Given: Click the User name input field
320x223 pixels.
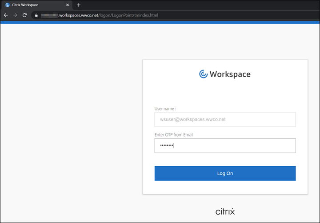Looking at the screenshot, I should [x=225, y=119].
